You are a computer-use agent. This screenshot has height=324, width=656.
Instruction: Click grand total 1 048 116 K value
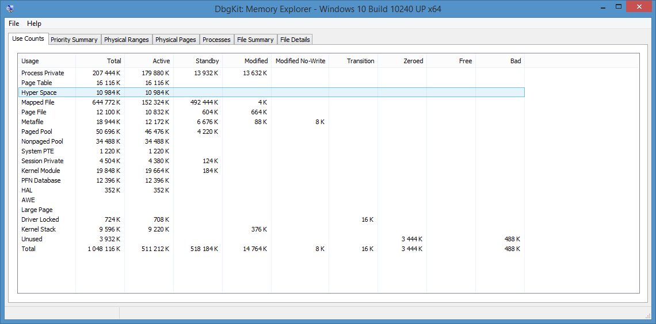pyautogui.click(x=105, y=249)
